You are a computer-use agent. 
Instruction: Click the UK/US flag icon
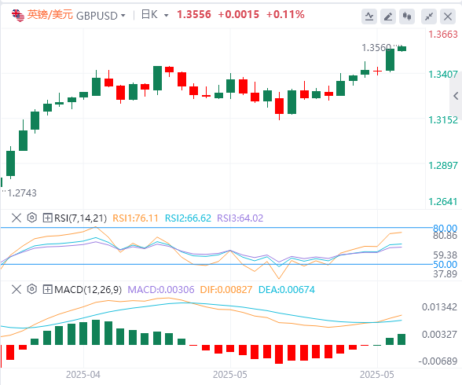[x=18, y=15]
